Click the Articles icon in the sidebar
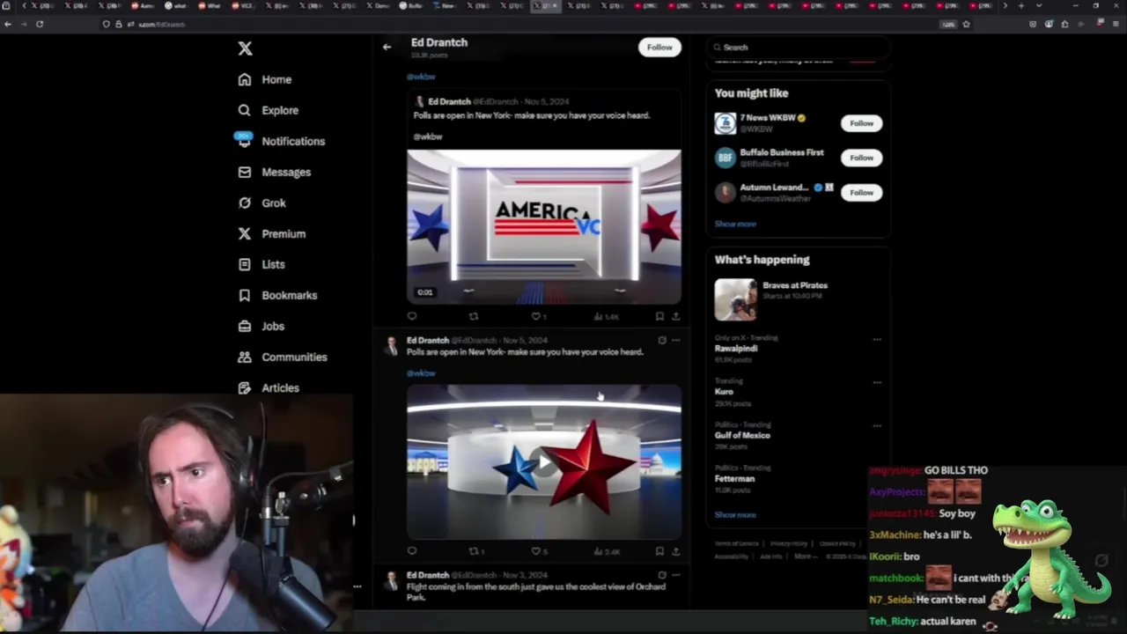 pyautogui.click(x=244, y=387)
